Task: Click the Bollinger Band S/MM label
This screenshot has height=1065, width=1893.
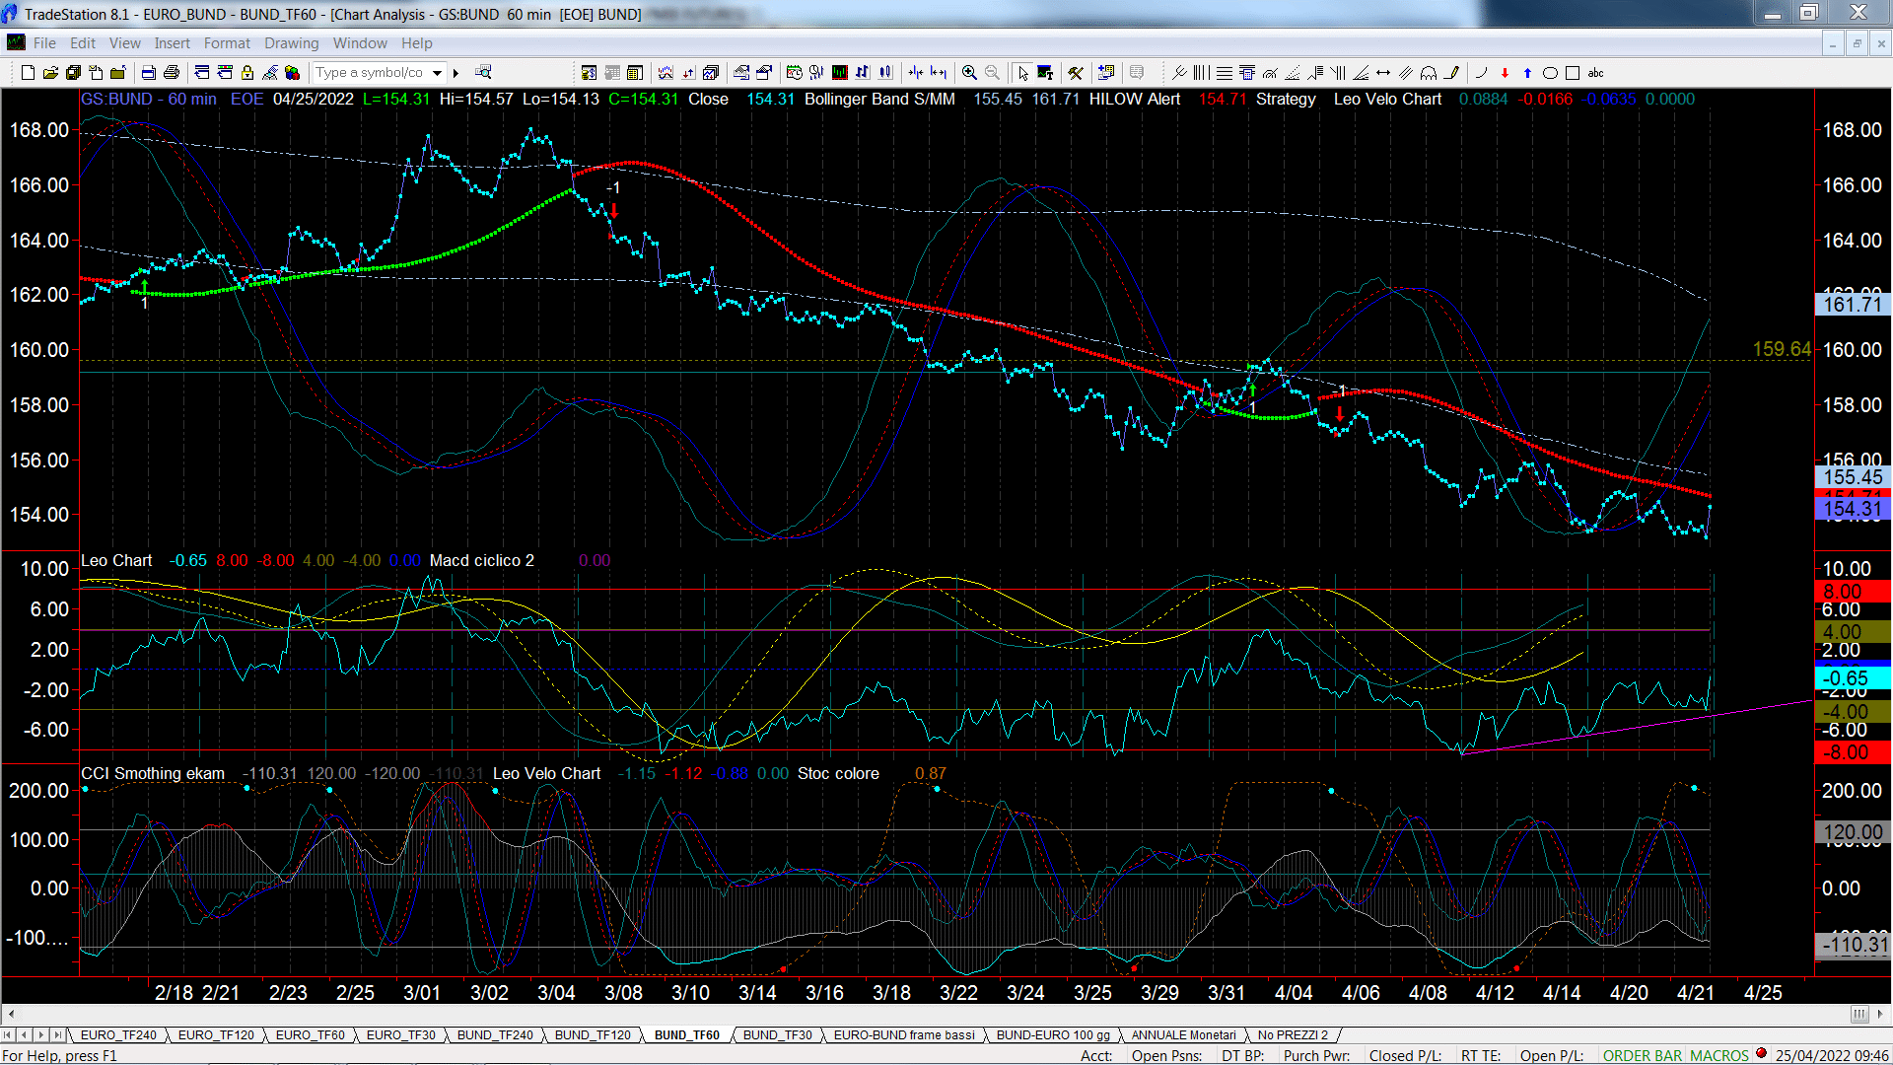Action: coord(879,99)
